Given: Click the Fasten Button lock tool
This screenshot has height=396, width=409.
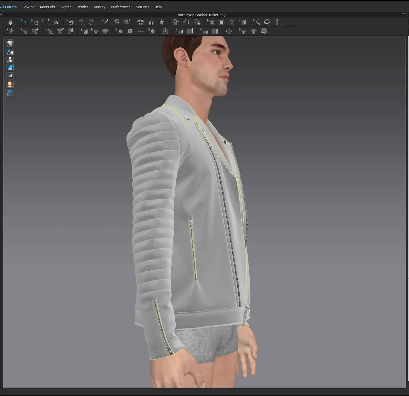Looking at the screenshot, I should pos(151,31).
